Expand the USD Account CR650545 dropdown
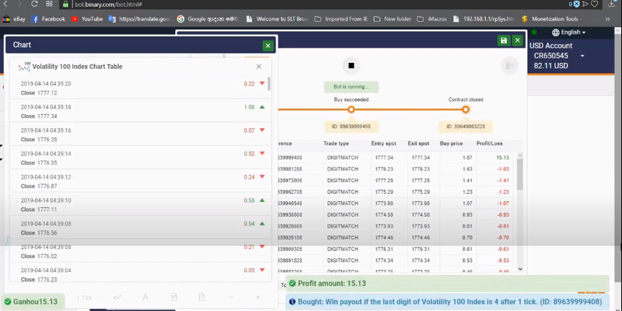This screenshot has height=311, width=622. tap(582, 56)
